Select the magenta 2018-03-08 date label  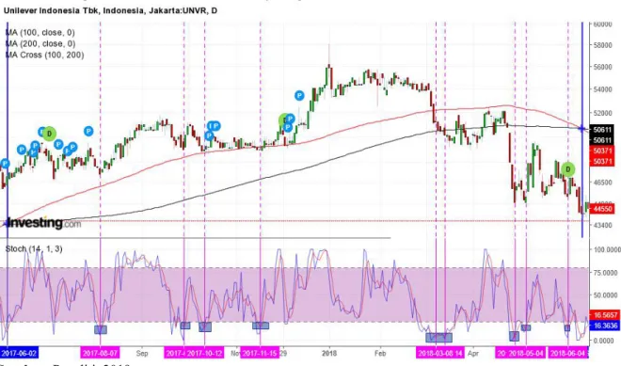[x=439, y=353]
